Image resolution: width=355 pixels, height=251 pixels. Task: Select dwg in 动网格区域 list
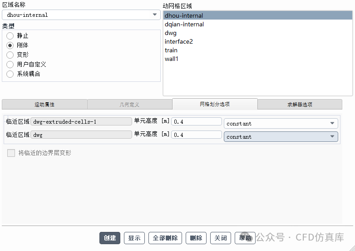tap(258, 33)
